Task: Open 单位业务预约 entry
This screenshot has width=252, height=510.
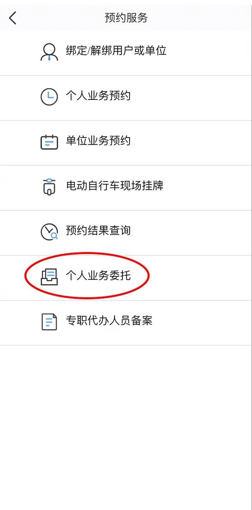Action: (126, 143)
